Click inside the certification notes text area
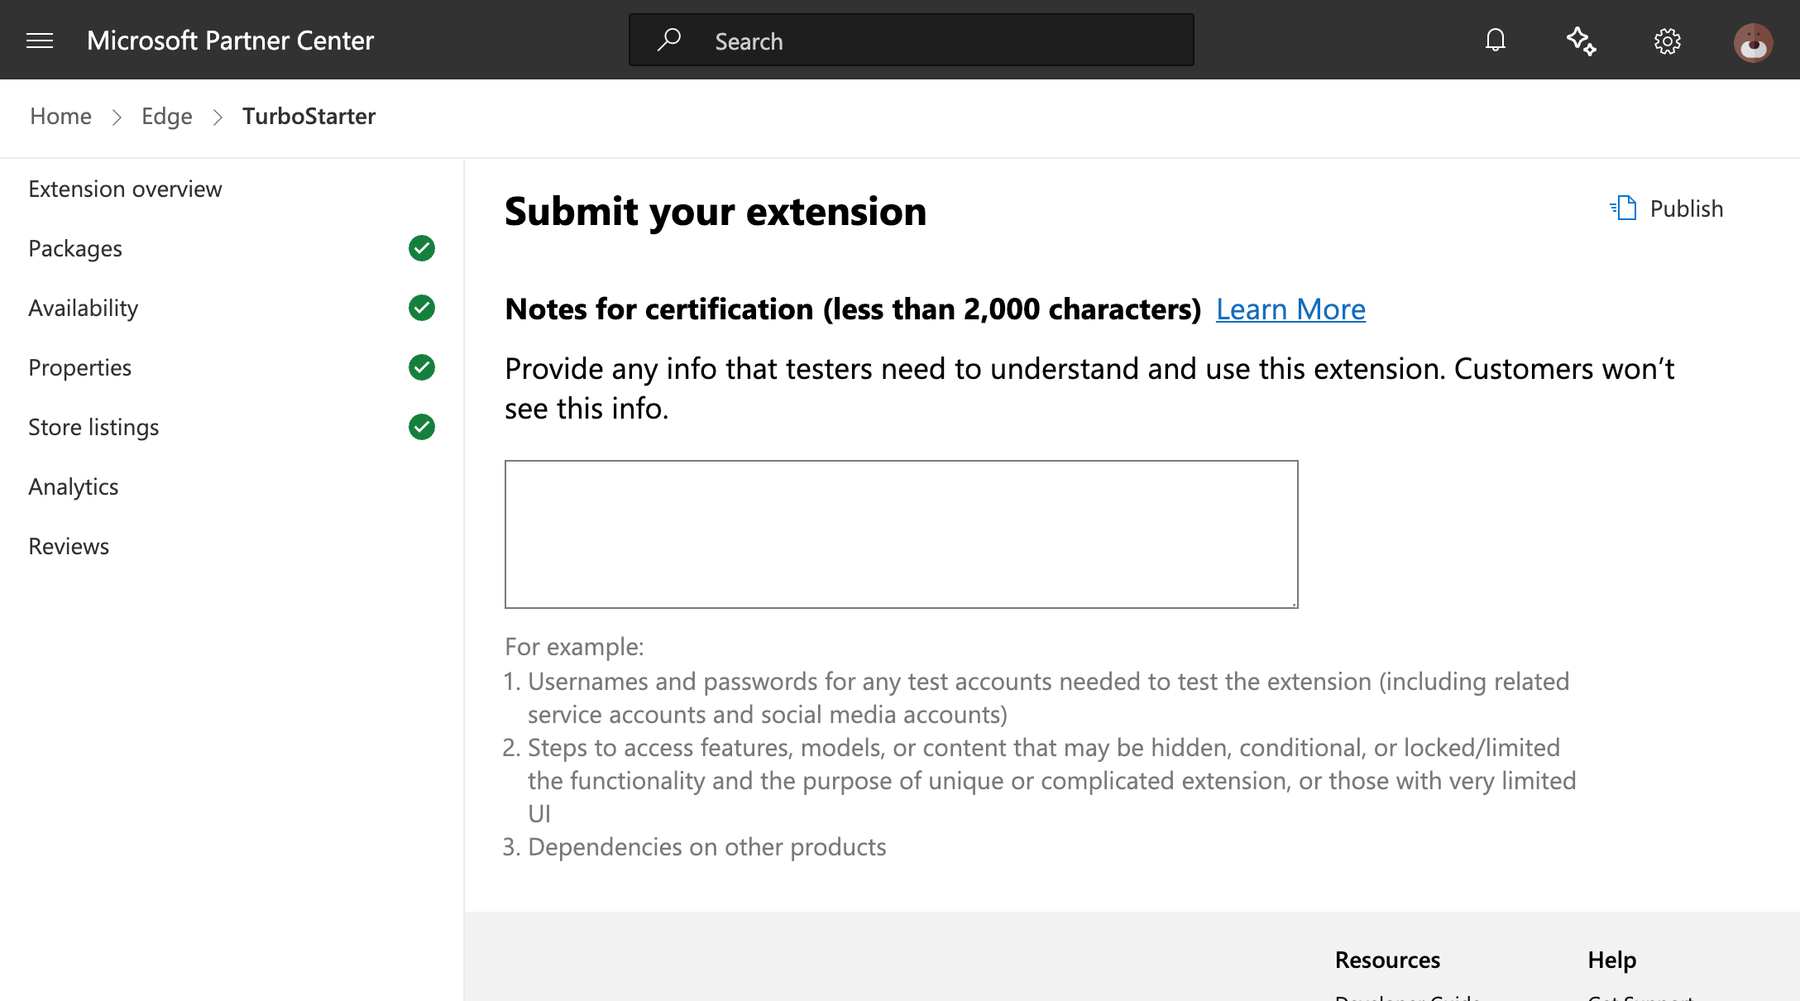 (x=901, y=534)
